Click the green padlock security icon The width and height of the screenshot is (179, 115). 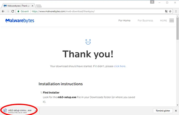tap(18, 11)
